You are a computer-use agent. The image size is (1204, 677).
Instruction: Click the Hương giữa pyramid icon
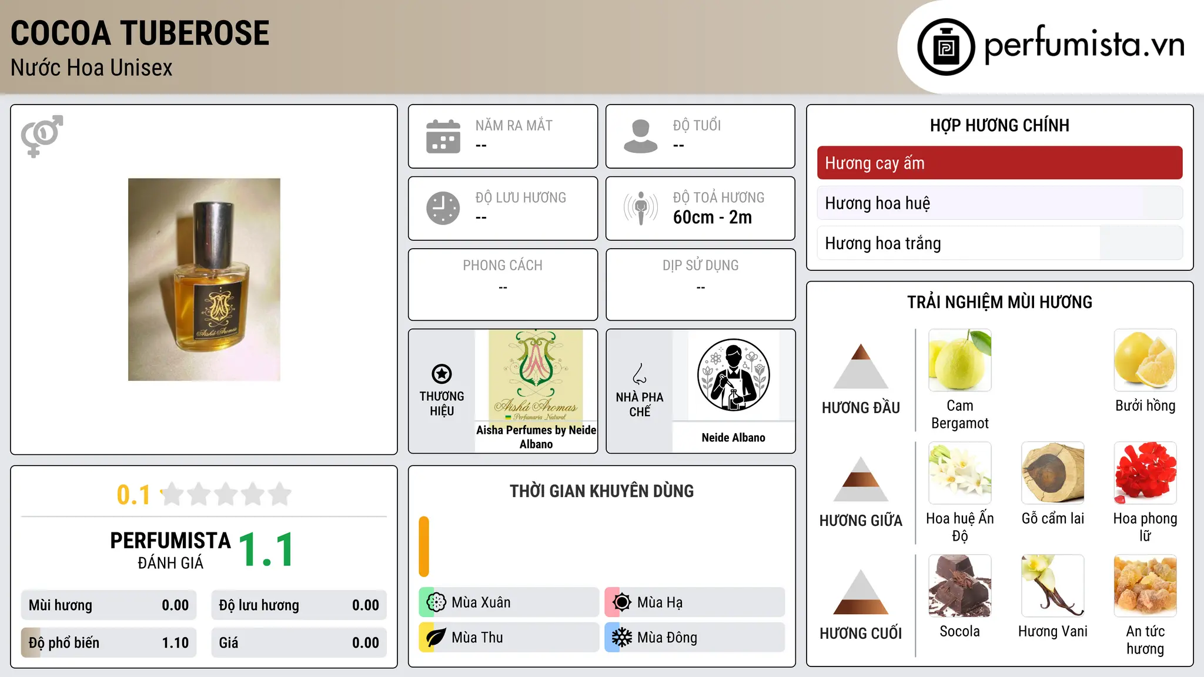(861, 479)
